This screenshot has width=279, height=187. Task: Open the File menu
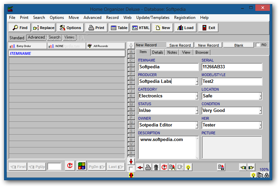click(12, 18)
